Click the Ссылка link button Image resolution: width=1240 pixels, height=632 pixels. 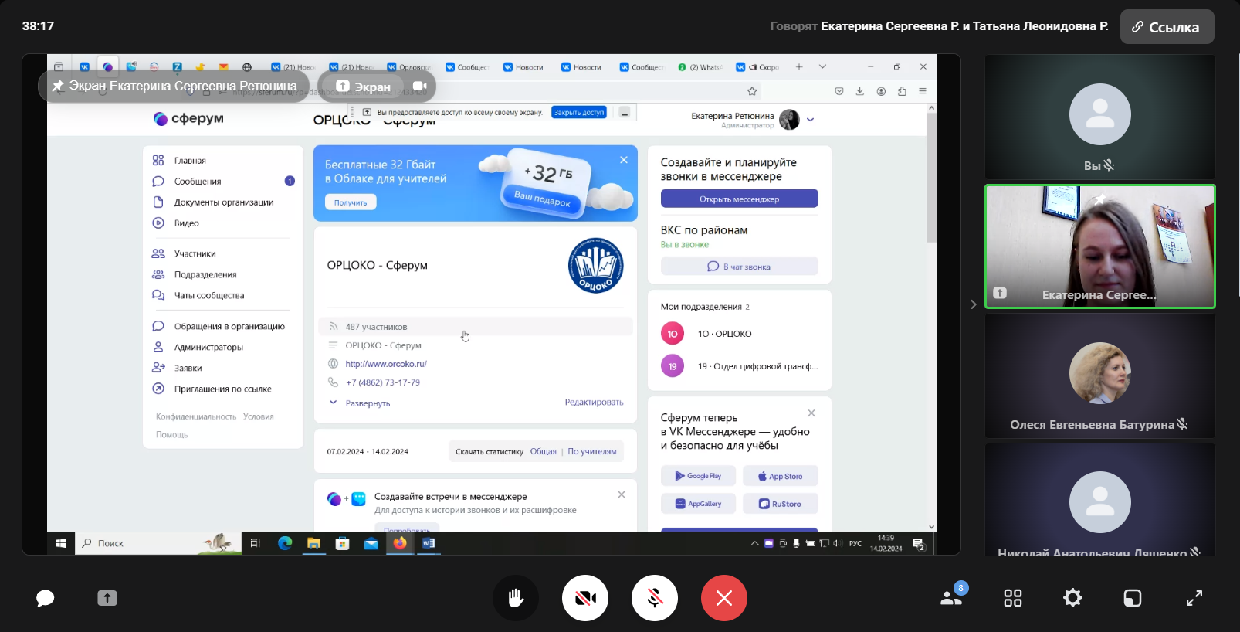click(x=1167, y=27)
